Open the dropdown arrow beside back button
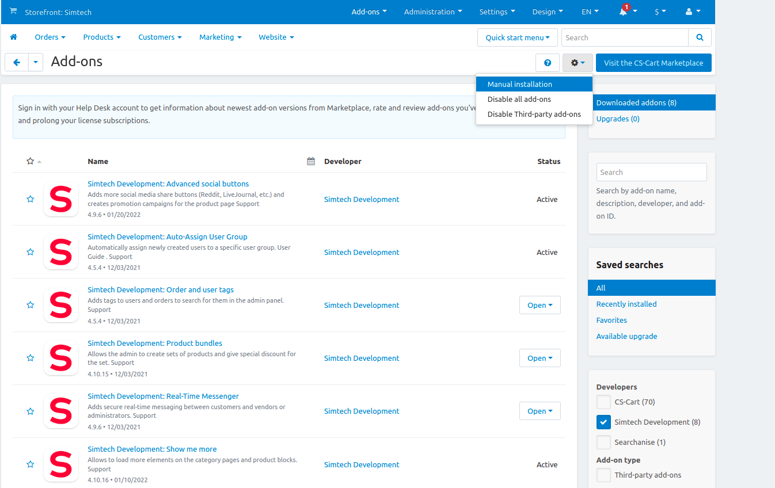Image resolution: width=775 pixels, height=488 pixels. pos(36,62)
